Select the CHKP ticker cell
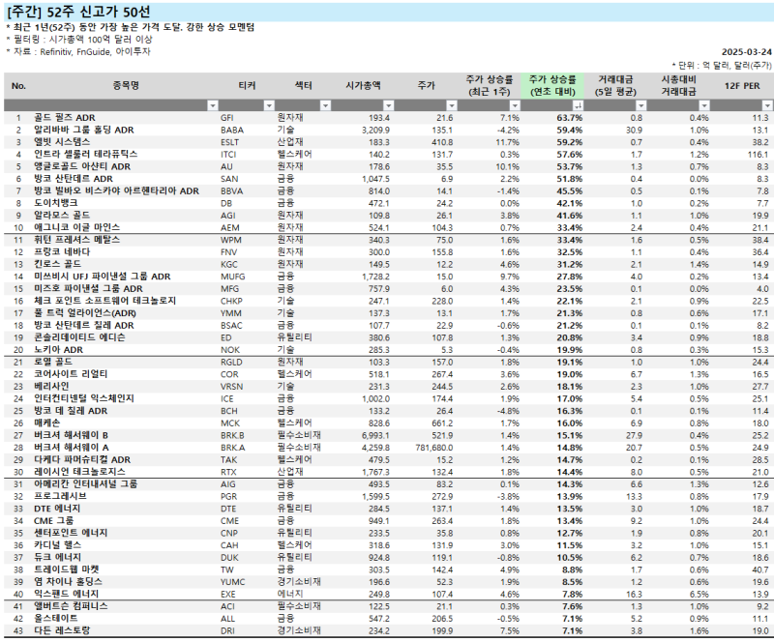The height and width of the screenshot is (642, 774). (x=231, y=301)
